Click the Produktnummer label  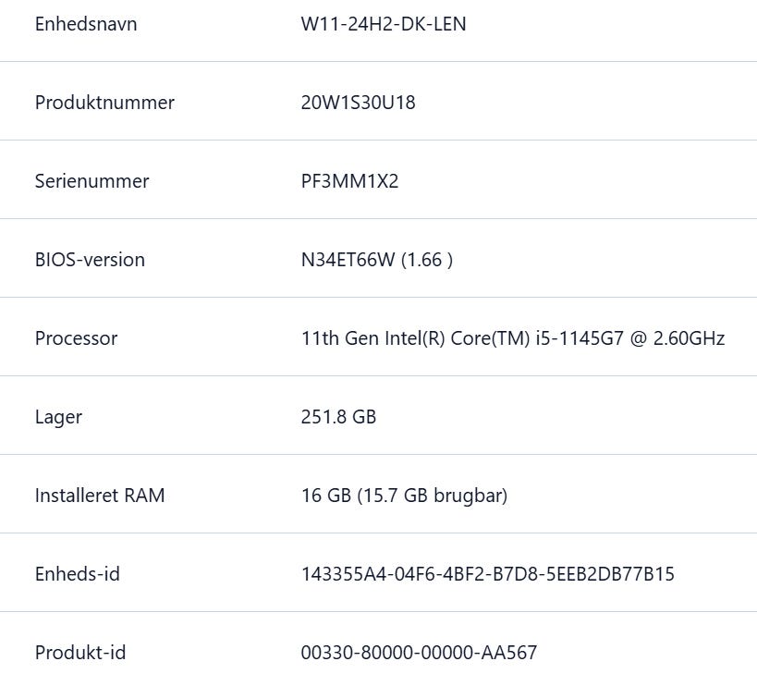(x=104, y=103)
